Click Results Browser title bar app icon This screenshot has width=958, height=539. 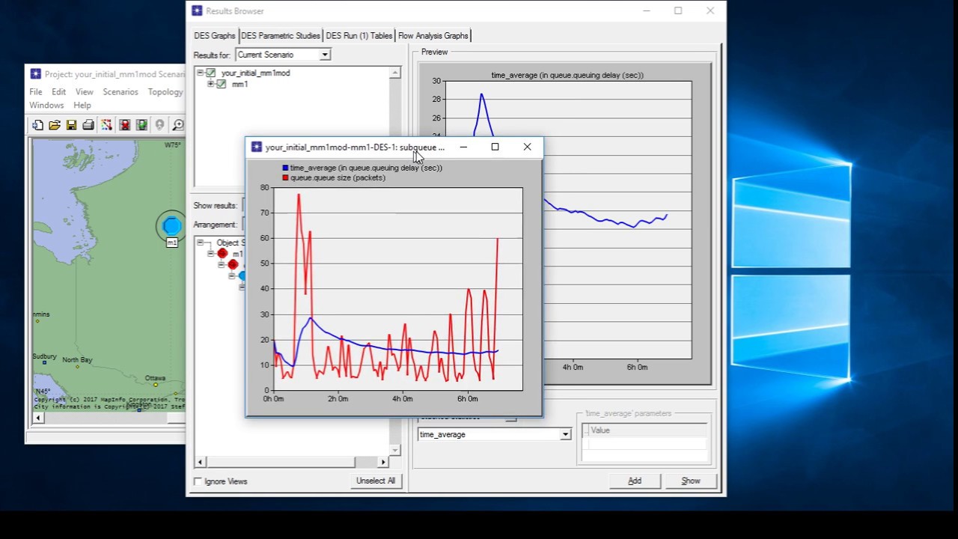197,10
